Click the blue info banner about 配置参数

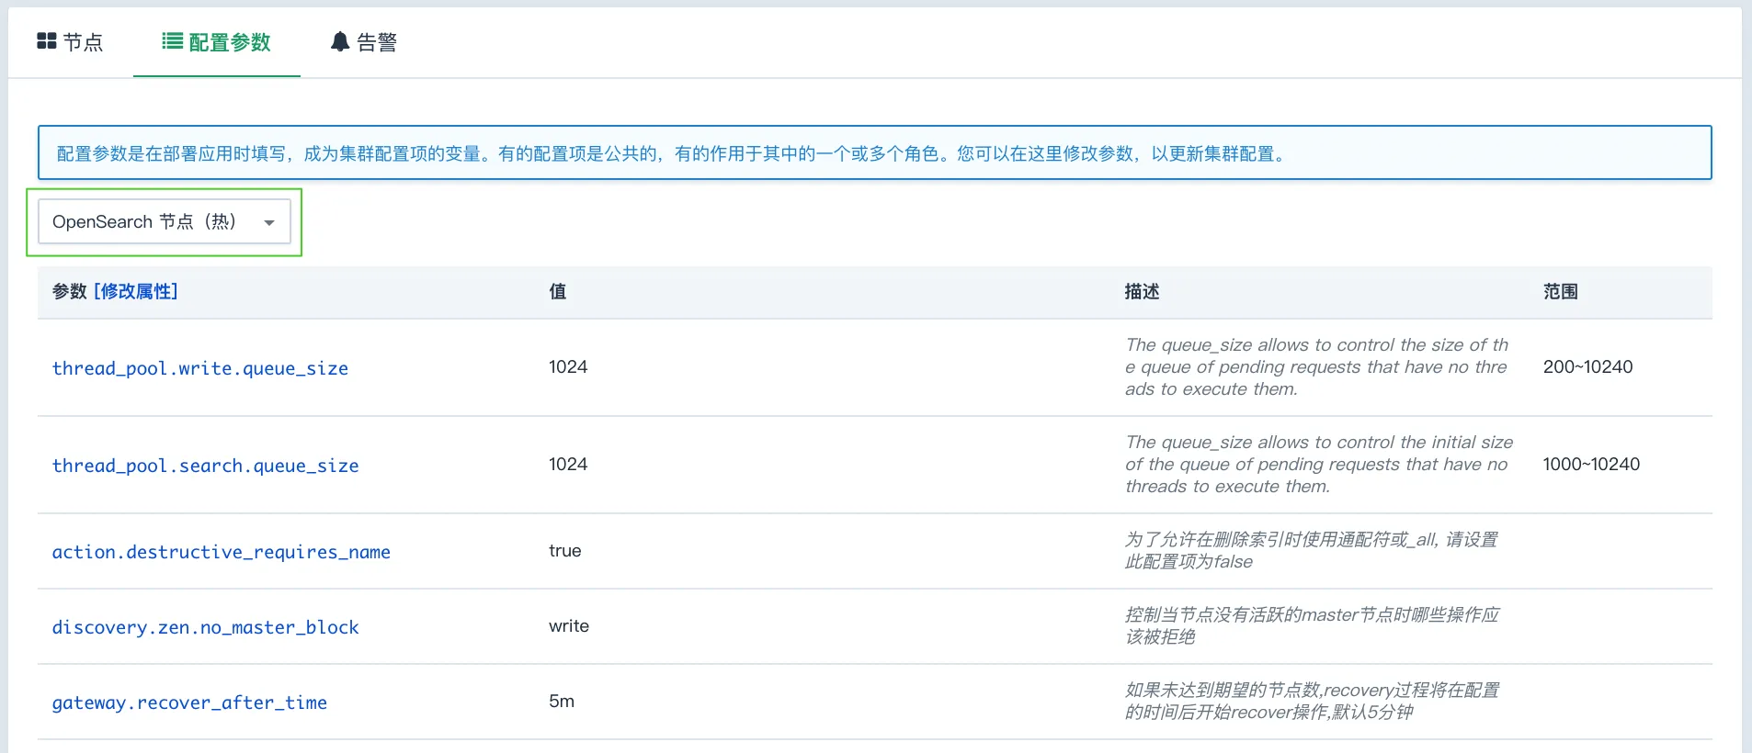[x=875, y=152]
